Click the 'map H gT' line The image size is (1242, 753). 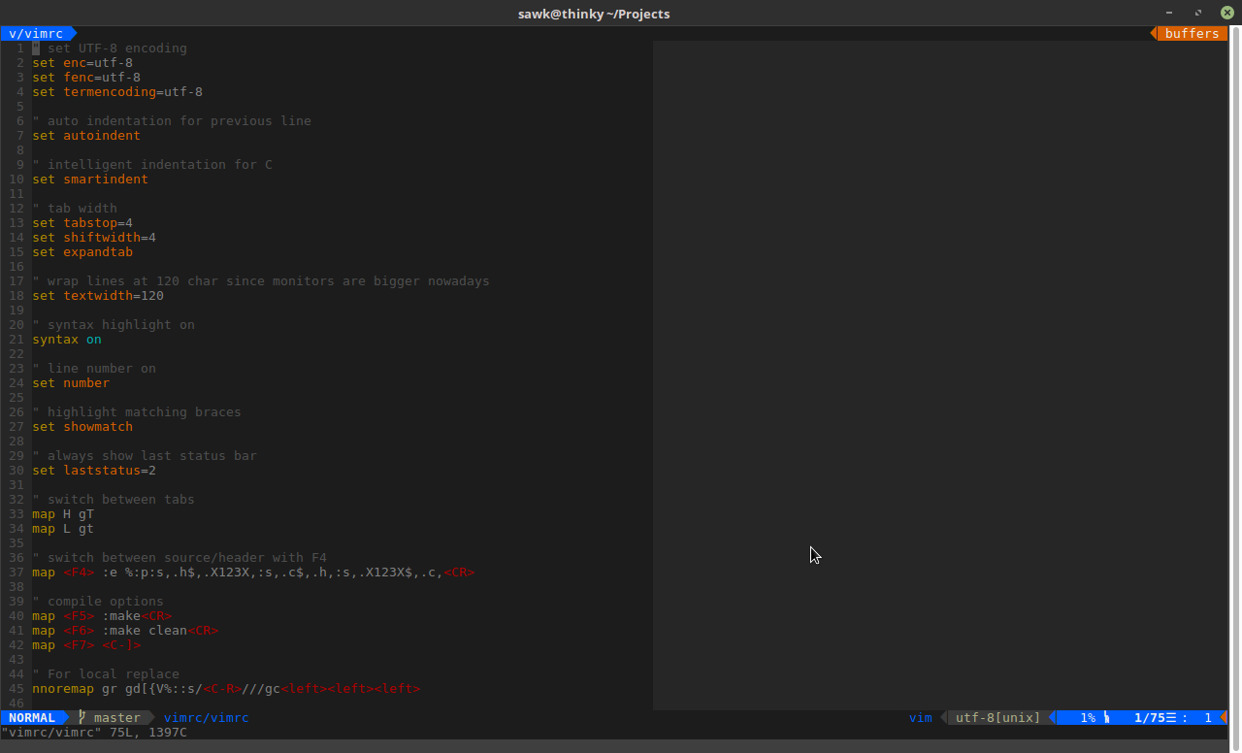pos(63,514)
